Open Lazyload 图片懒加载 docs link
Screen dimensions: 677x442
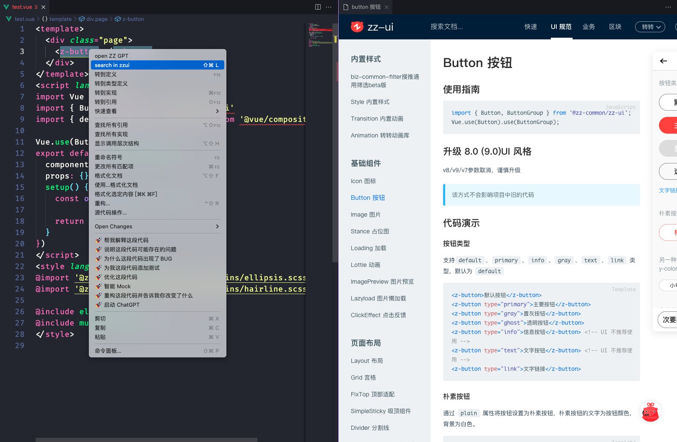(379, 298)
